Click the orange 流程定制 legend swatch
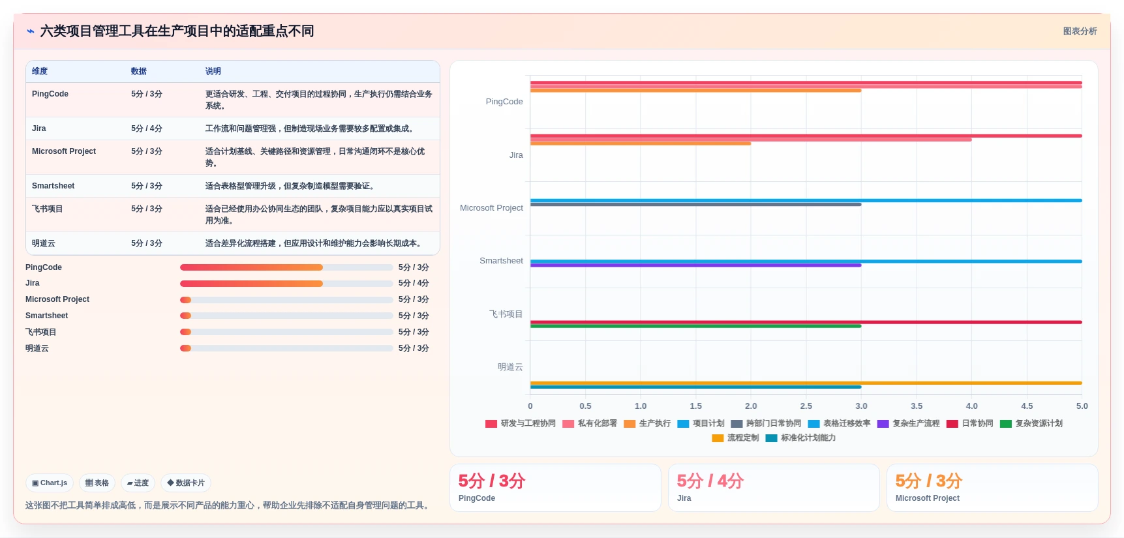The width and height of the screenshot is (1124, 538). 718,438
